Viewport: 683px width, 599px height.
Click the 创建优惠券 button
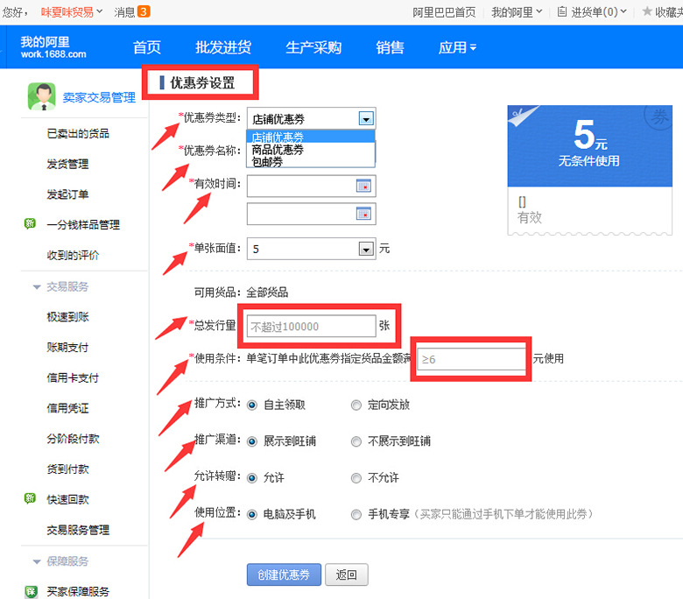point(284,574)
